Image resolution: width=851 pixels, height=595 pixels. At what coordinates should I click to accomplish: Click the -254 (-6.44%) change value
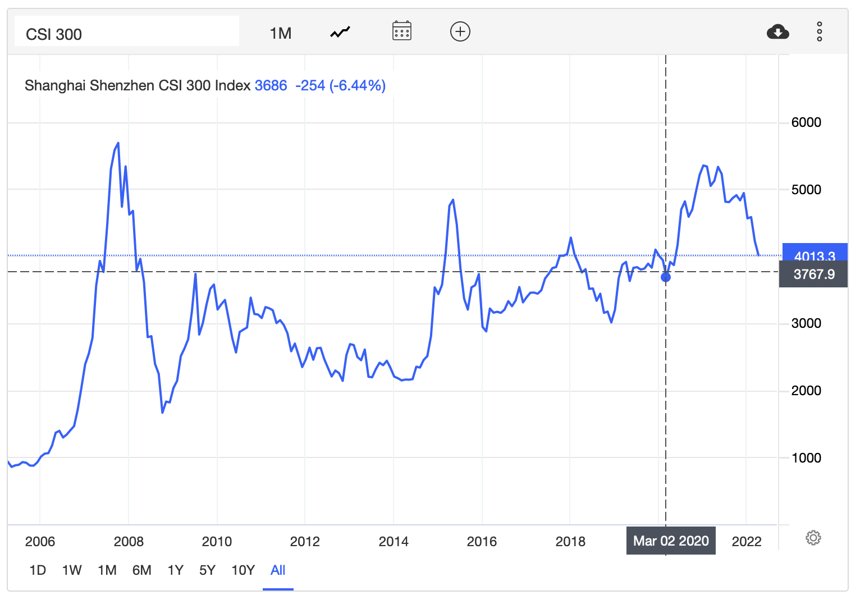pos(341,85)
